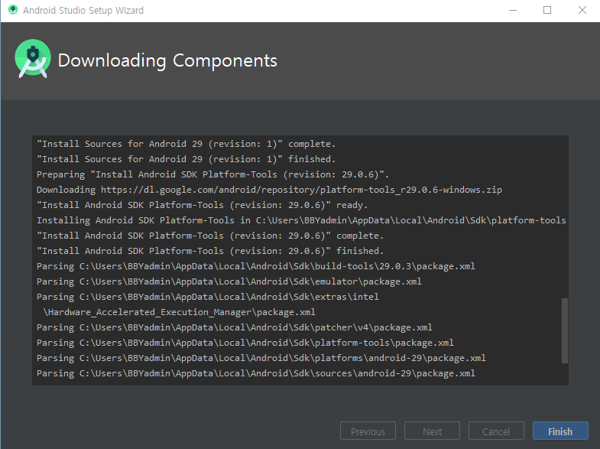This screenshot has height=449, width=600.
Task: Click the Finish button
Action: click(560, 431)
